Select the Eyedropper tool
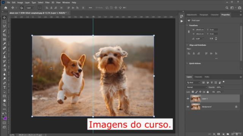243x136 pixels. click(x=4, y=44)
